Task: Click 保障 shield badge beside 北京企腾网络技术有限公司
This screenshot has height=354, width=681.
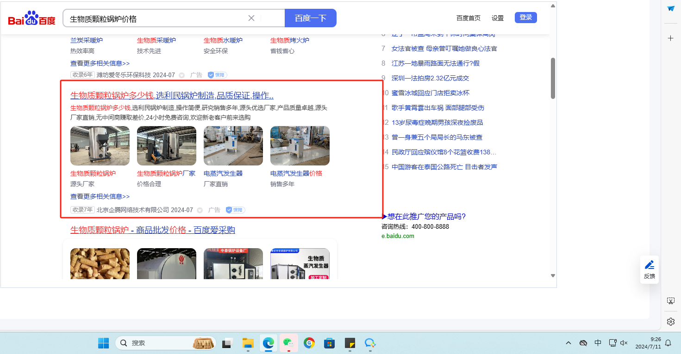Action: point(235,210)
